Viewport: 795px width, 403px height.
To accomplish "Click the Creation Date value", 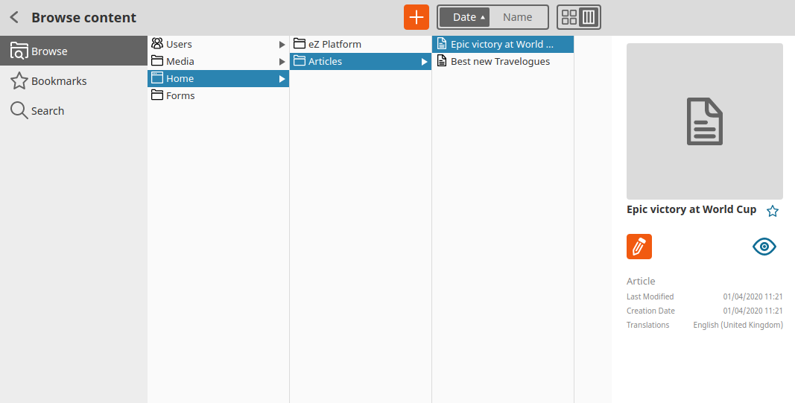I will click(x=753, y=311).
